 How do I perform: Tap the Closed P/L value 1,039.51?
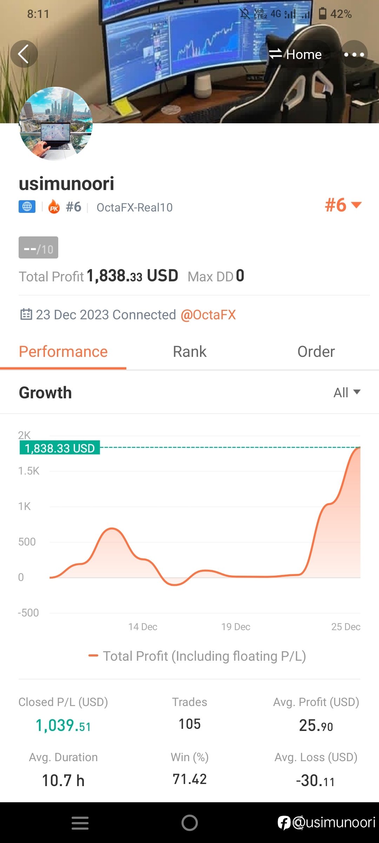[x=63, y=725]
